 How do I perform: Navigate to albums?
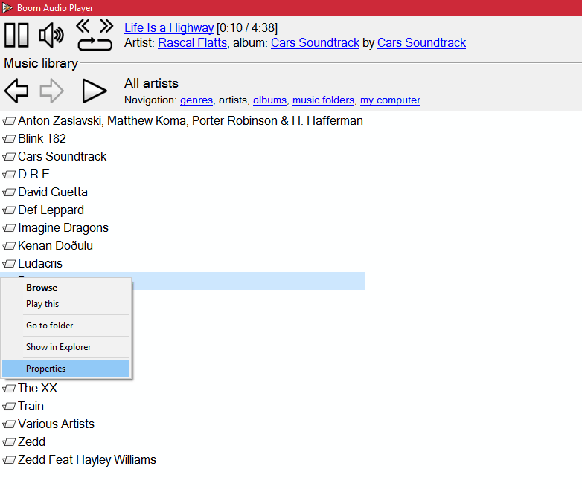(x=270, y=100)
